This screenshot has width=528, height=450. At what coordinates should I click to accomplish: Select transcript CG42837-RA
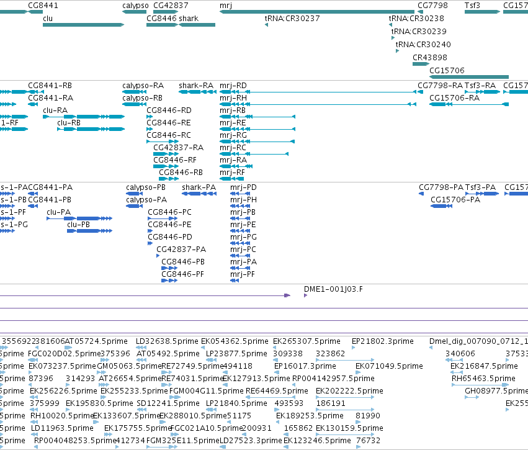[x=166, y=154]
